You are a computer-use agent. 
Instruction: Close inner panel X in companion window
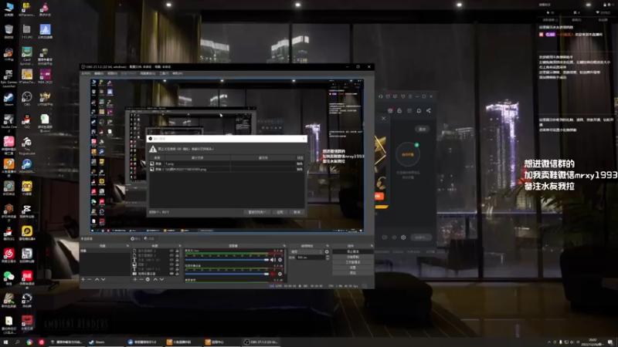[x=383, y=118]
